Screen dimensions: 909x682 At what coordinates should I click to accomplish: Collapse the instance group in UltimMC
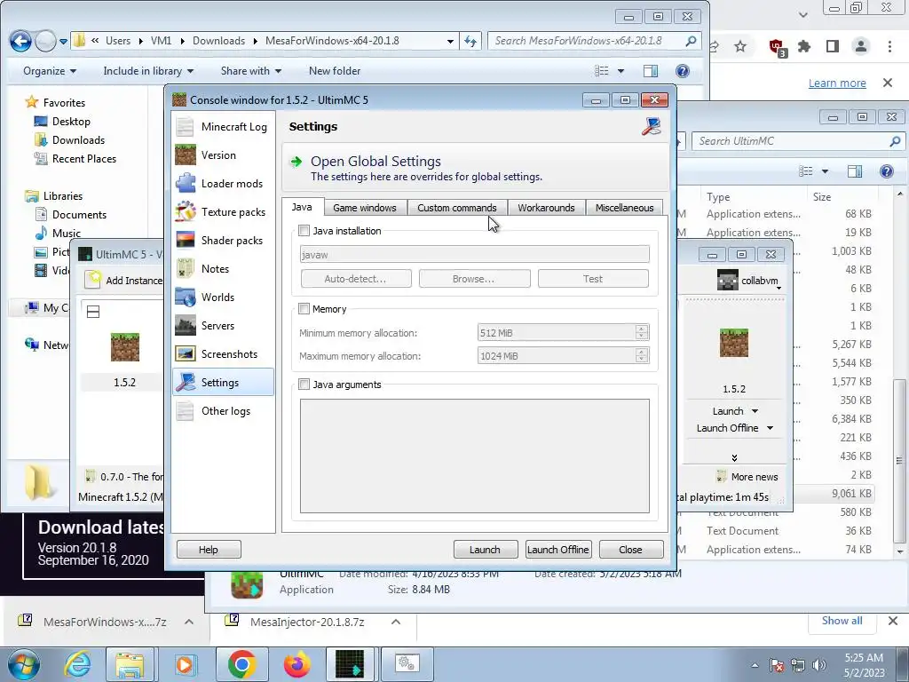click(92, 312)
